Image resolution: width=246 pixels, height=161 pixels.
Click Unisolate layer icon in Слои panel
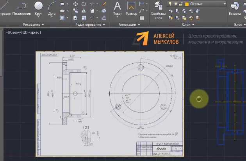tap(177, 18)
